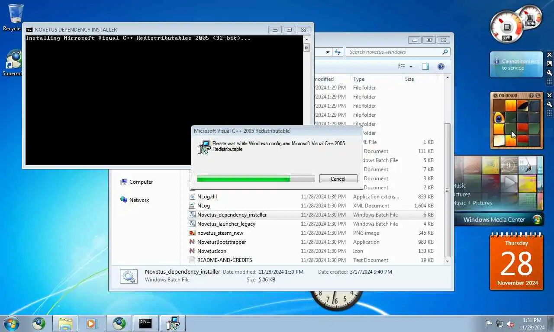This screenshot has width=554, height=332.
Task: Cancel the Visual C++ 2005 installation
Action: (338, 179)
